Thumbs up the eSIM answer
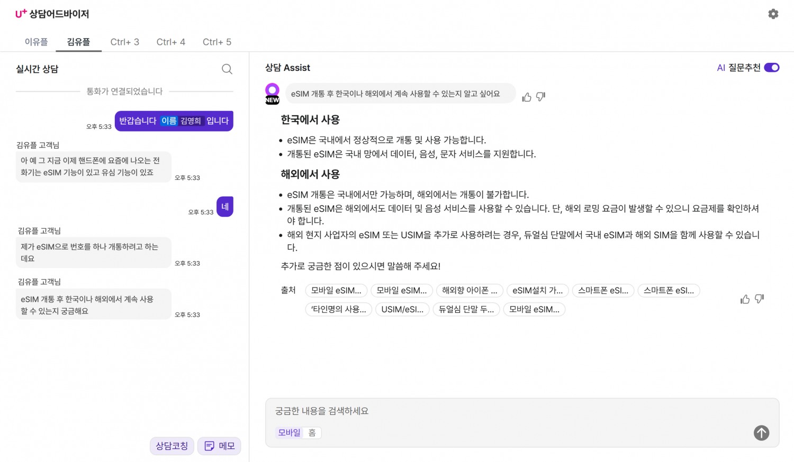Image resolution: width=794 pixels, height=462 pixels. click(745, 299)
